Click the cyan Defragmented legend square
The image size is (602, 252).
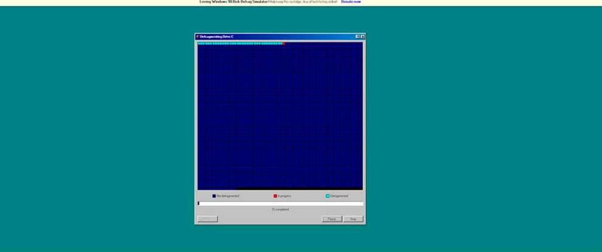328,196
